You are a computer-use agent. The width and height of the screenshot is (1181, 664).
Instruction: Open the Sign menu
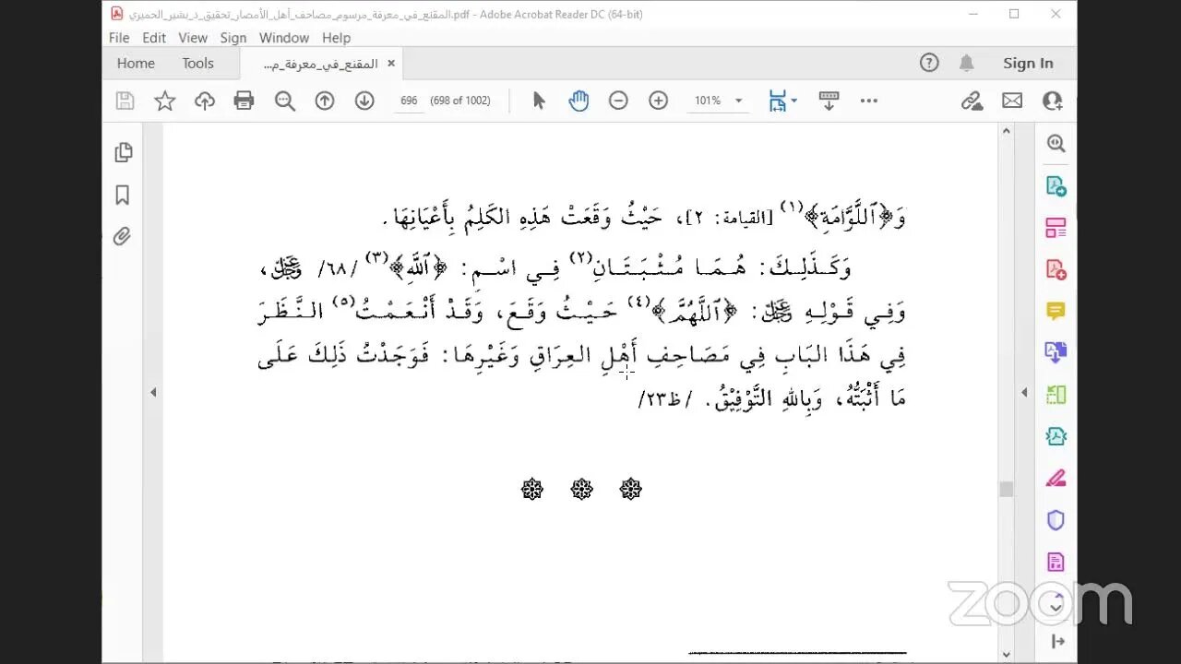(x=233, y=38)
